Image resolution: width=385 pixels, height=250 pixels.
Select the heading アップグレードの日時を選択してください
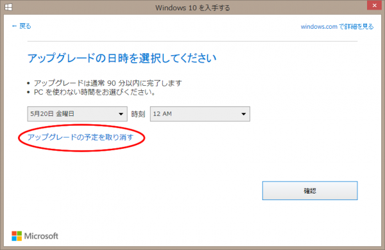122,58
